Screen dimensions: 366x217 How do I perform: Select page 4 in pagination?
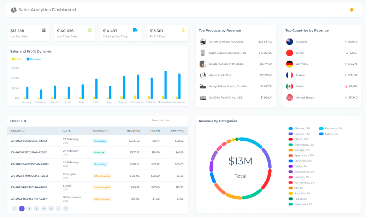pos(44,209)
